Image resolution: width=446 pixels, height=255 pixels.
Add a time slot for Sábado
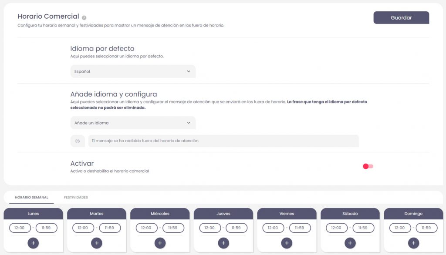(x=350, y=243)
